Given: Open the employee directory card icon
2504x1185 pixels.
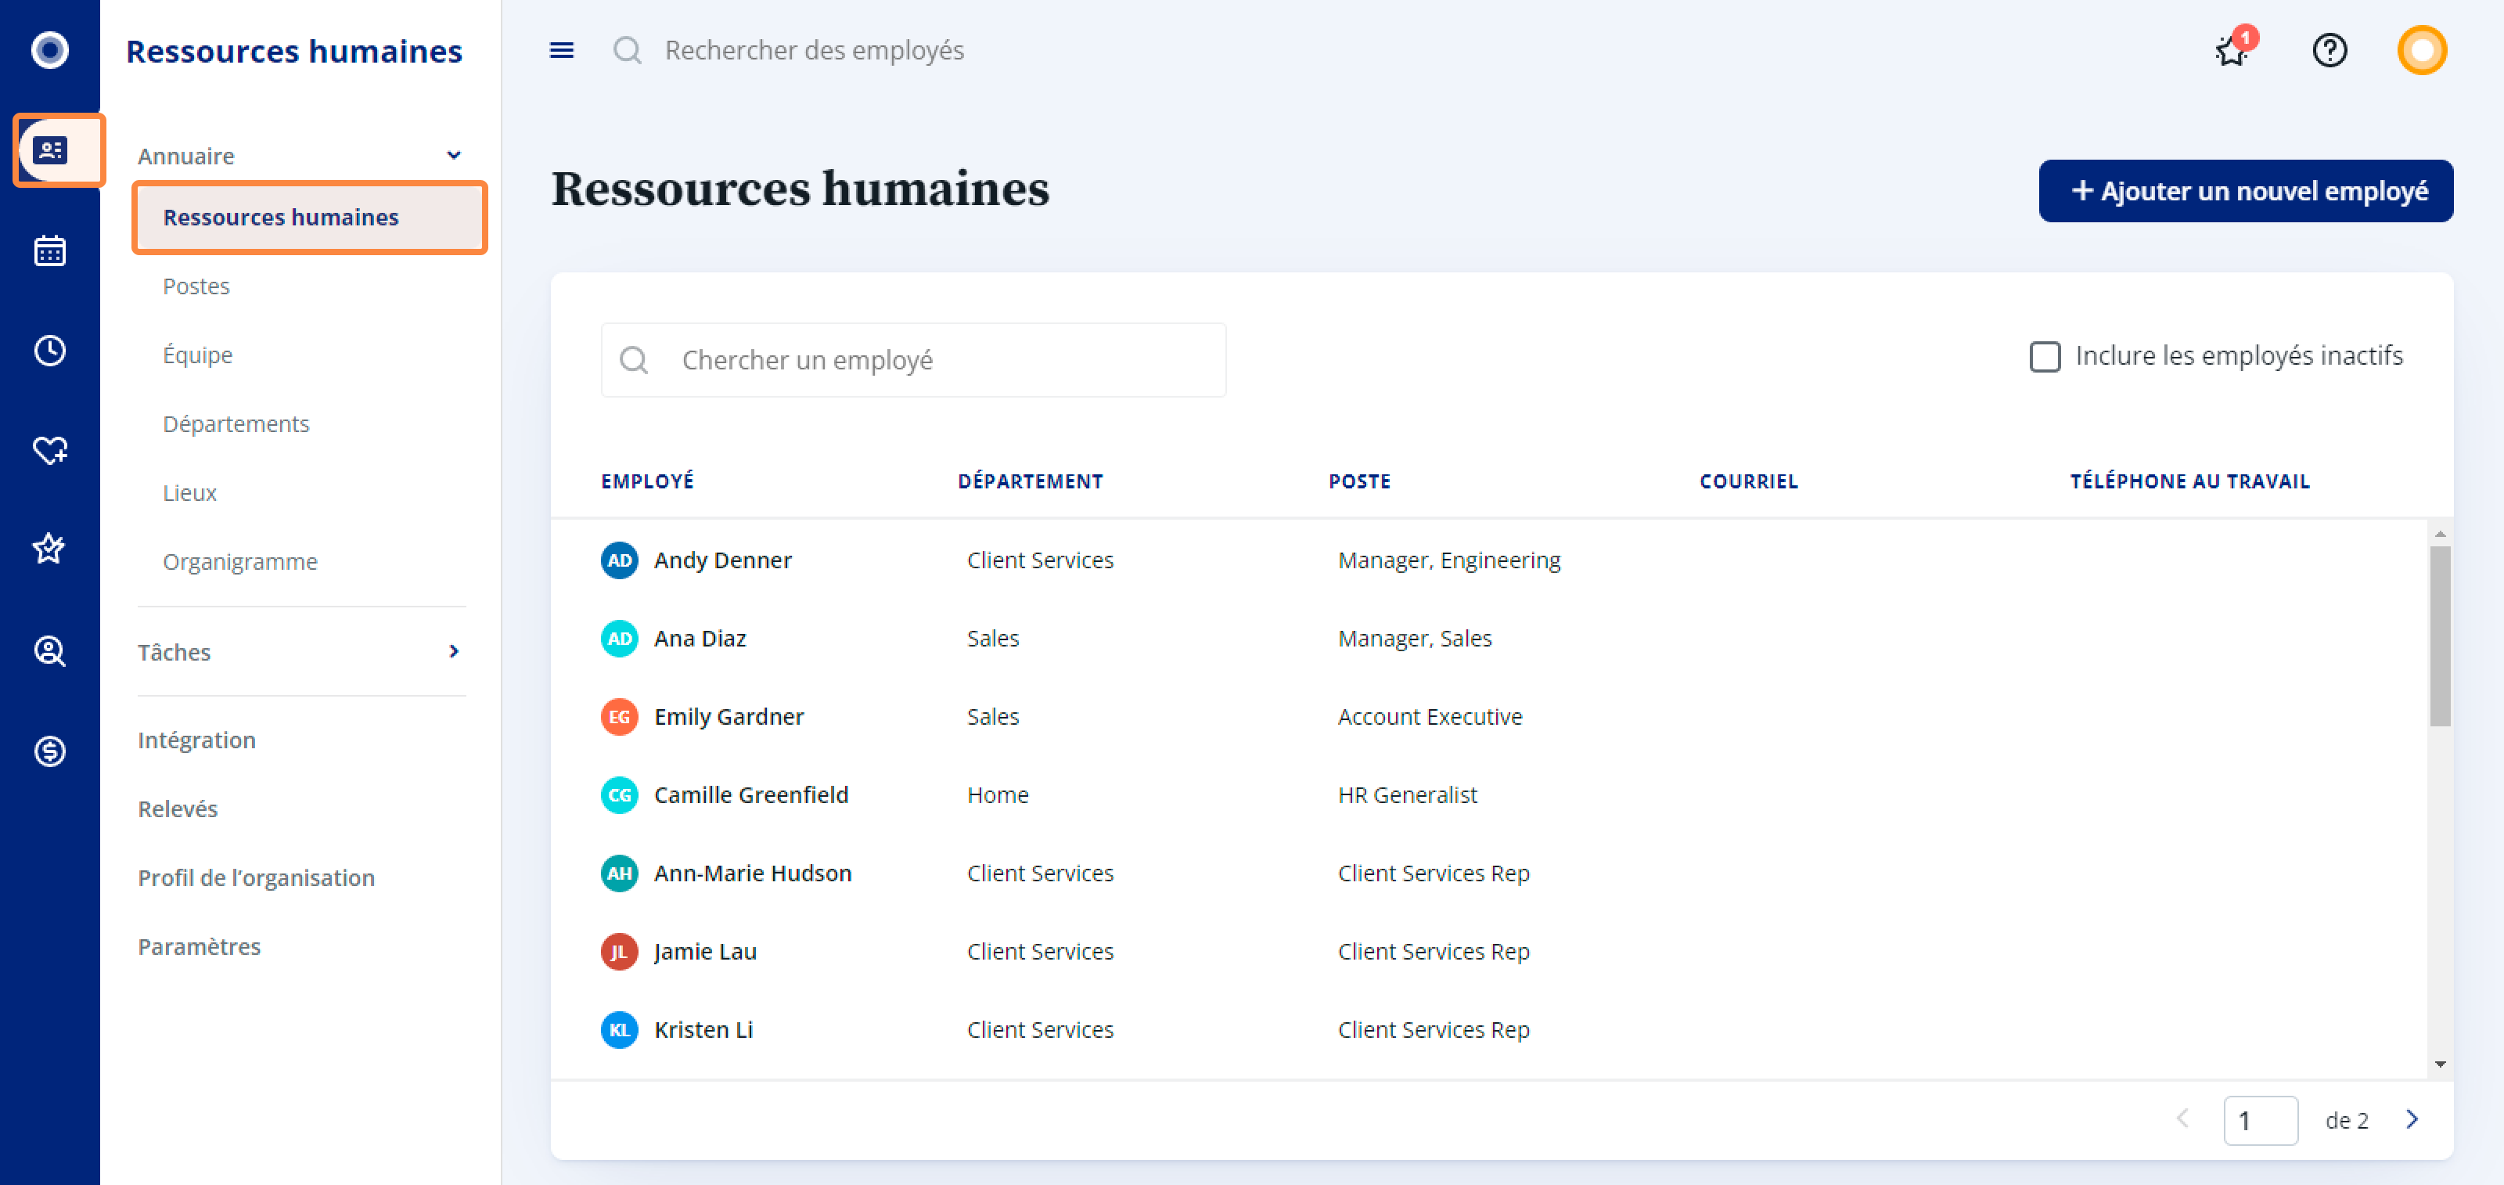Looking at the screenshot, I should [49, 149].
